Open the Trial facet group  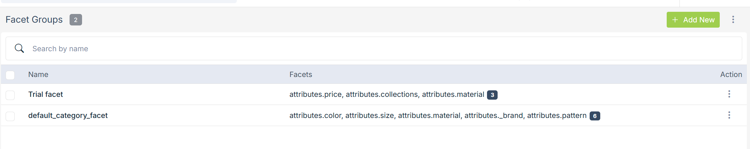(46, 94)
